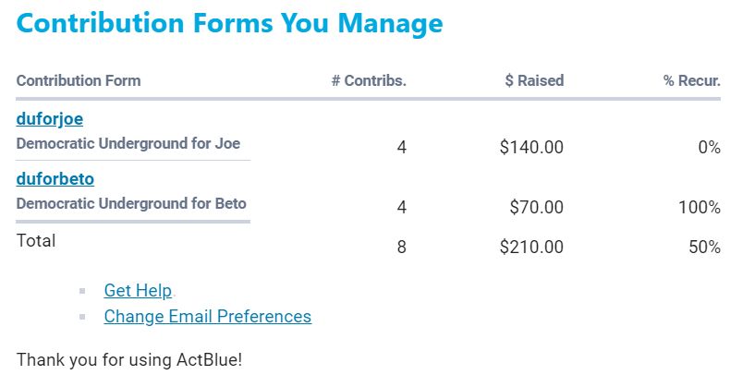
Task: Click the Get Help link
Action: [138, 290]
